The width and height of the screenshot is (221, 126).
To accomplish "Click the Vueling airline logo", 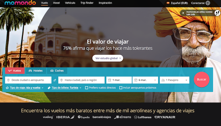I will click(48, 117).
